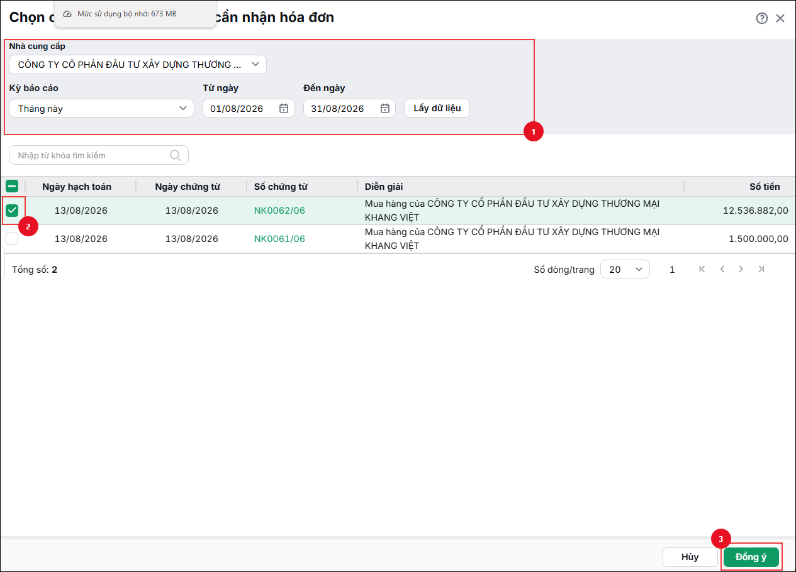796x572 pixels.
Task: Click page number 1 in pagination
Action: tap(672, 269)
